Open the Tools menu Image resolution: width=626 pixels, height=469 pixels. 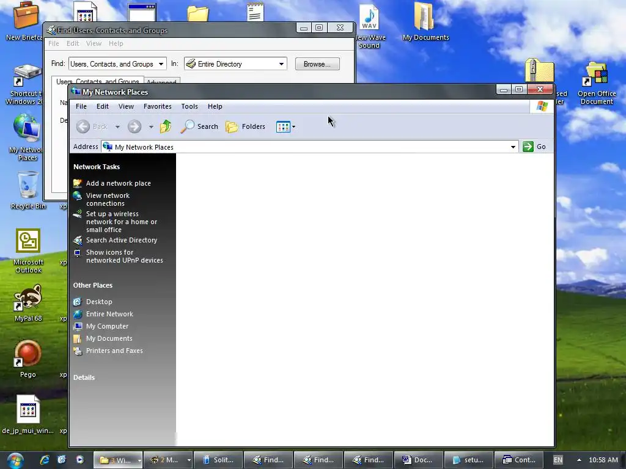[x=190, y=106]
